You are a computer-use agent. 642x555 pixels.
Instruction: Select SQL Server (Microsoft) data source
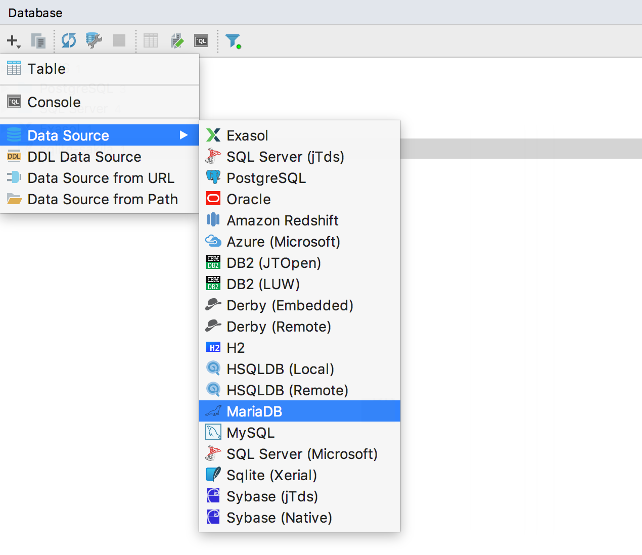[x=300, y=454]
